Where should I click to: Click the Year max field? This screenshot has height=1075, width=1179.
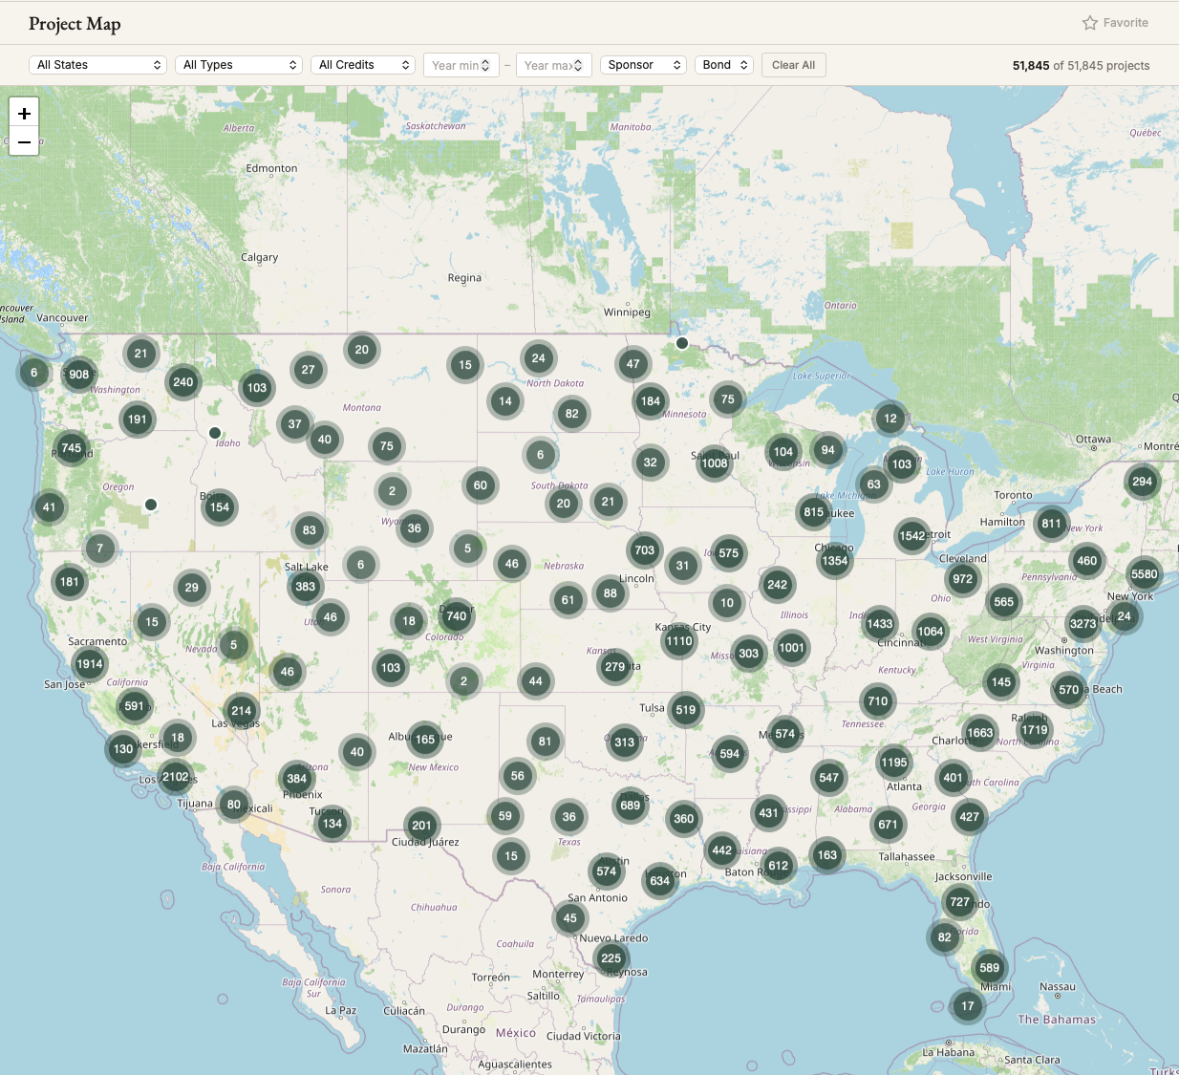[554, 65]
